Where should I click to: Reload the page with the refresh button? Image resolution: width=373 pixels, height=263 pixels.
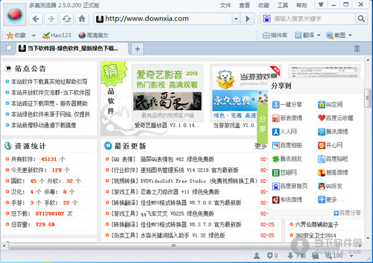tap(67, 19)
